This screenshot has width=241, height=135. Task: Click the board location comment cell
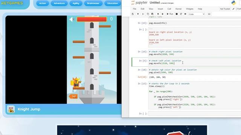pos(195,37)
